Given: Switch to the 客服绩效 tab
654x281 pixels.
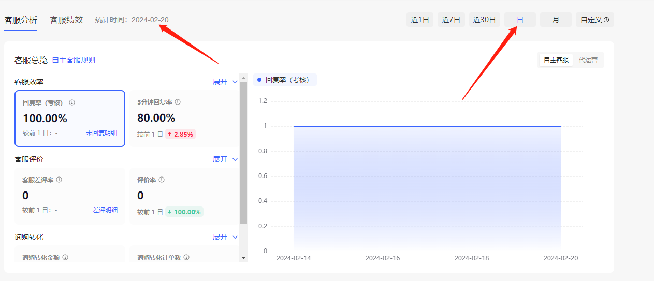Looking at the screenshot, I should click(x=66, y=20).
